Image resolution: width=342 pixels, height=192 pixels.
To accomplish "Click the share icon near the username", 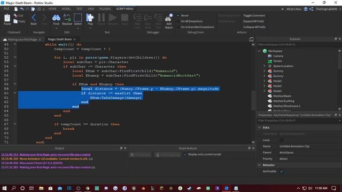I will [311, 9].
